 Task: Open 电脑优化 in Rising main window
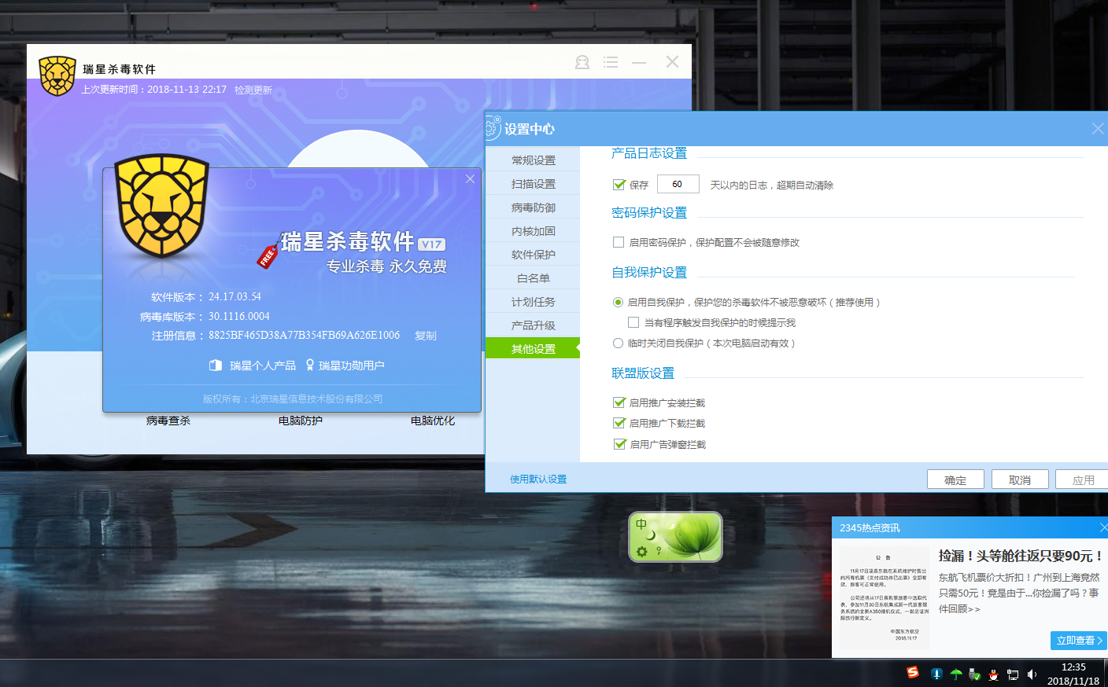[433, 421]
